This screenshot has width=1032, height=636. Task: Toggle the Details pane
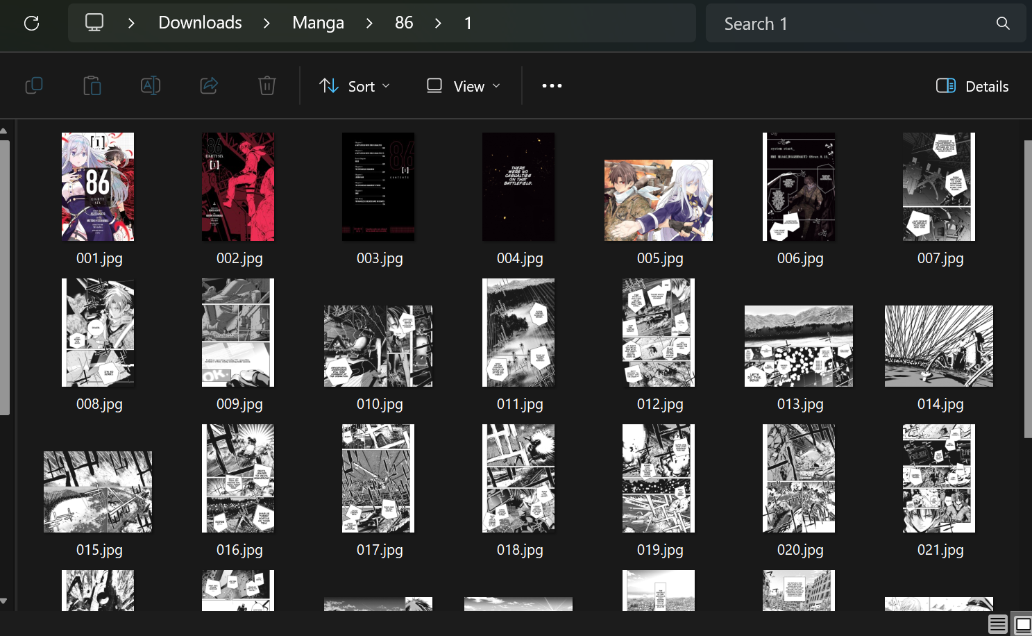[972, 86]
